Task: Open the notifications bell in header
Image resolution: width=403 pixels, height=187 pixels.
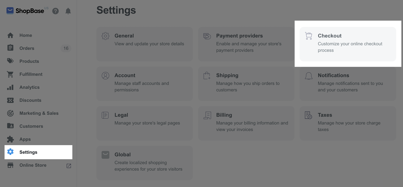Action: pyautogui.click(x=68, y=11)
